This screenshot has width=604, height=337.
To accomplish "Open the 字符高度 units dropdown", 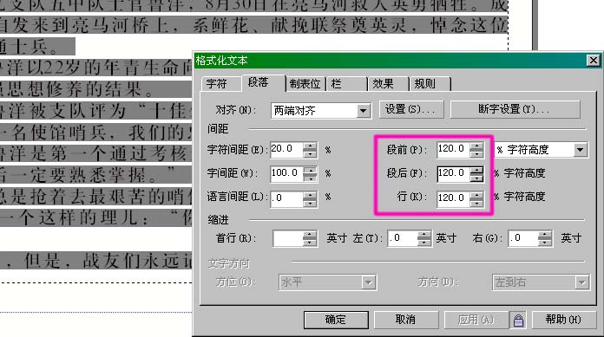I will click(580, 150).
